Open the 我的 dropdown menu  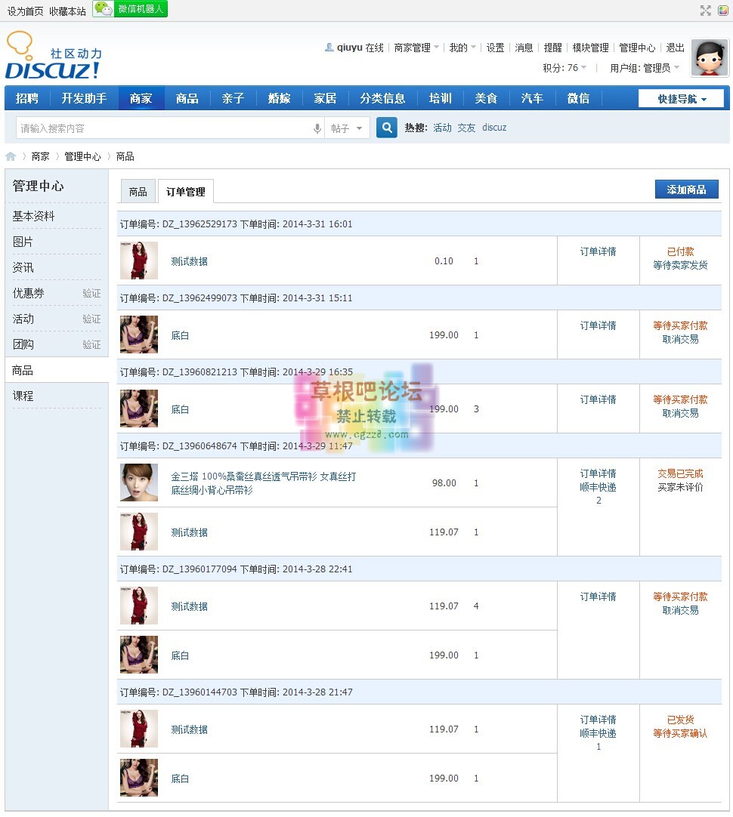pyautogui.click(x=462, y=48)
